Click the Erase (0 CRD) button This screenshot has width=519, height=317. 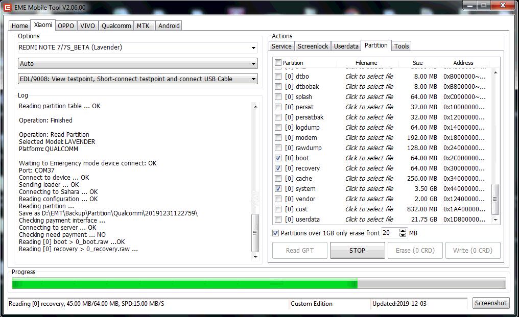415,251
